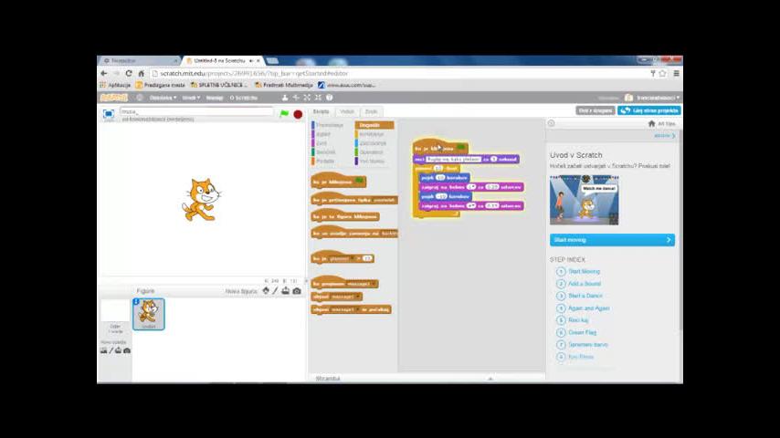Click the block help question mark icon
This screenshot has width=780, height=438.
pos(329,98)
